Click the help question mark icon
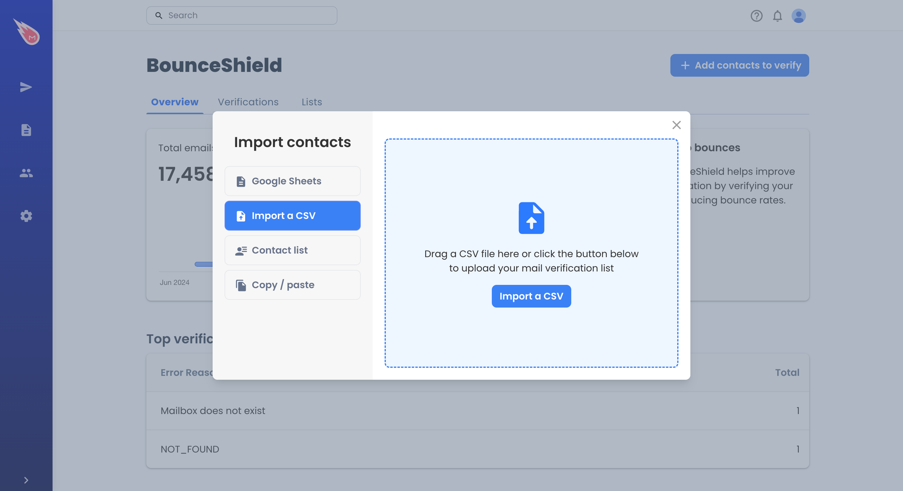The width and height of the screenshot is (903, 491). pos(756,16)
